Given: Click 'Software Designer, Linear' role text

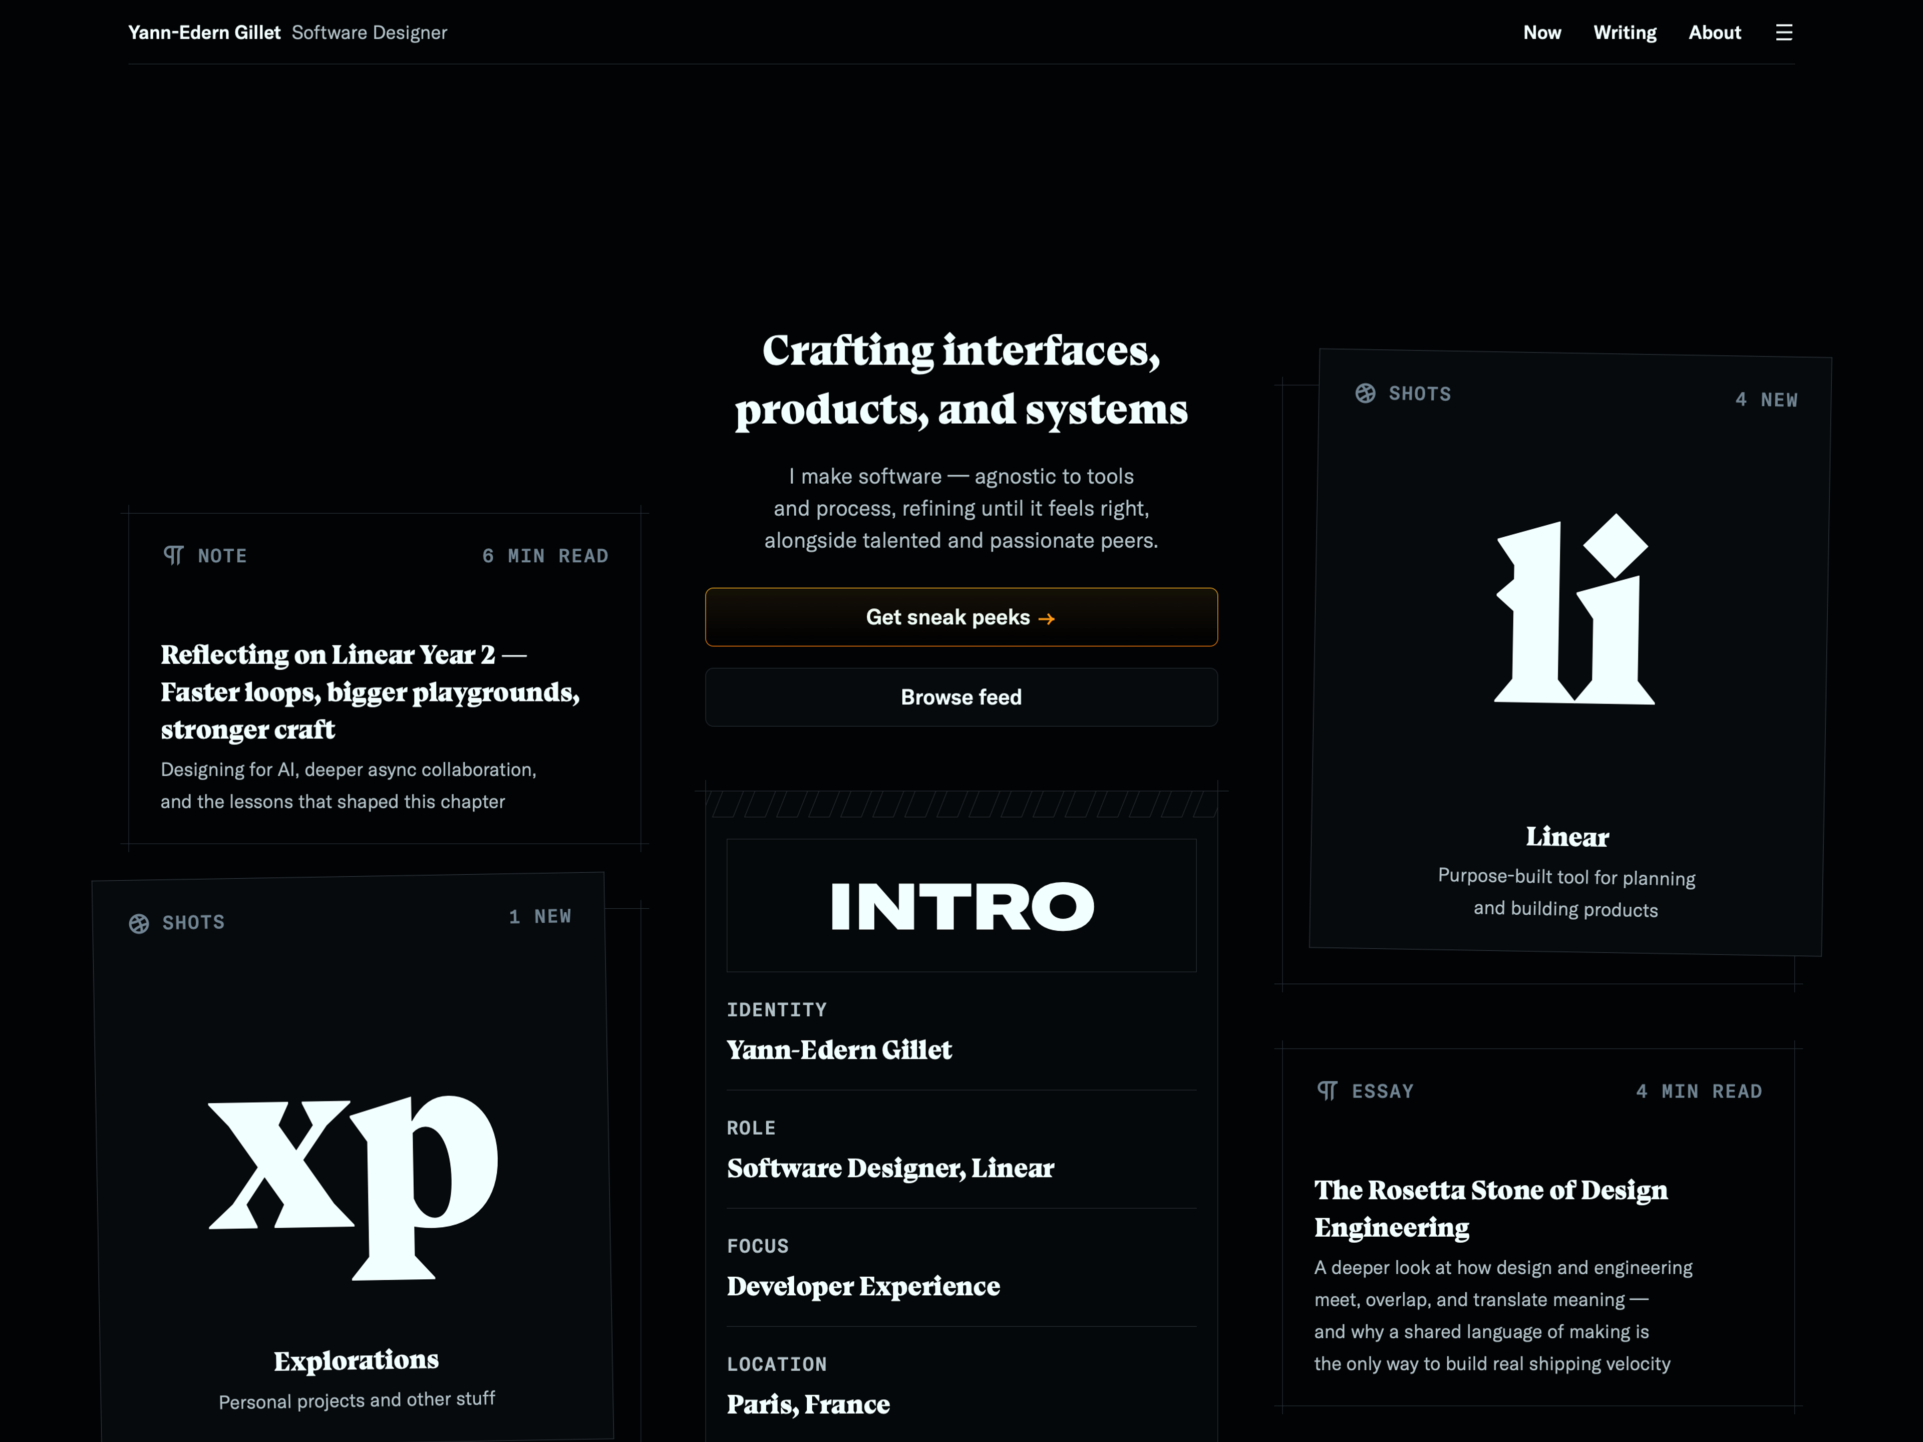Looking at the screenshot, I should coord(890,1168).
